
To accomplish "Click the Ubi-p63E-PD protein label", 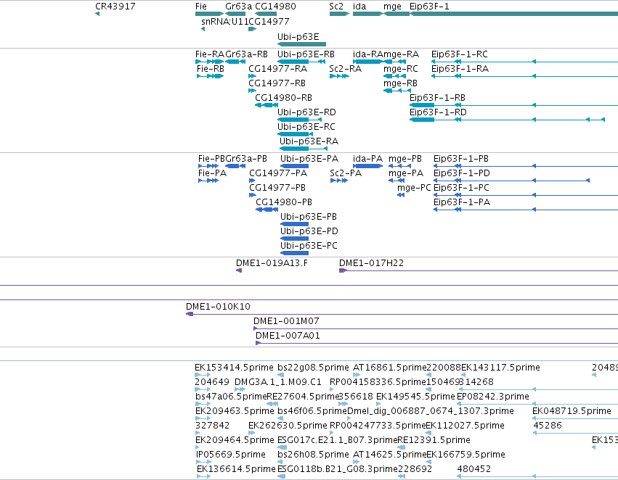I will pos(309,231).
